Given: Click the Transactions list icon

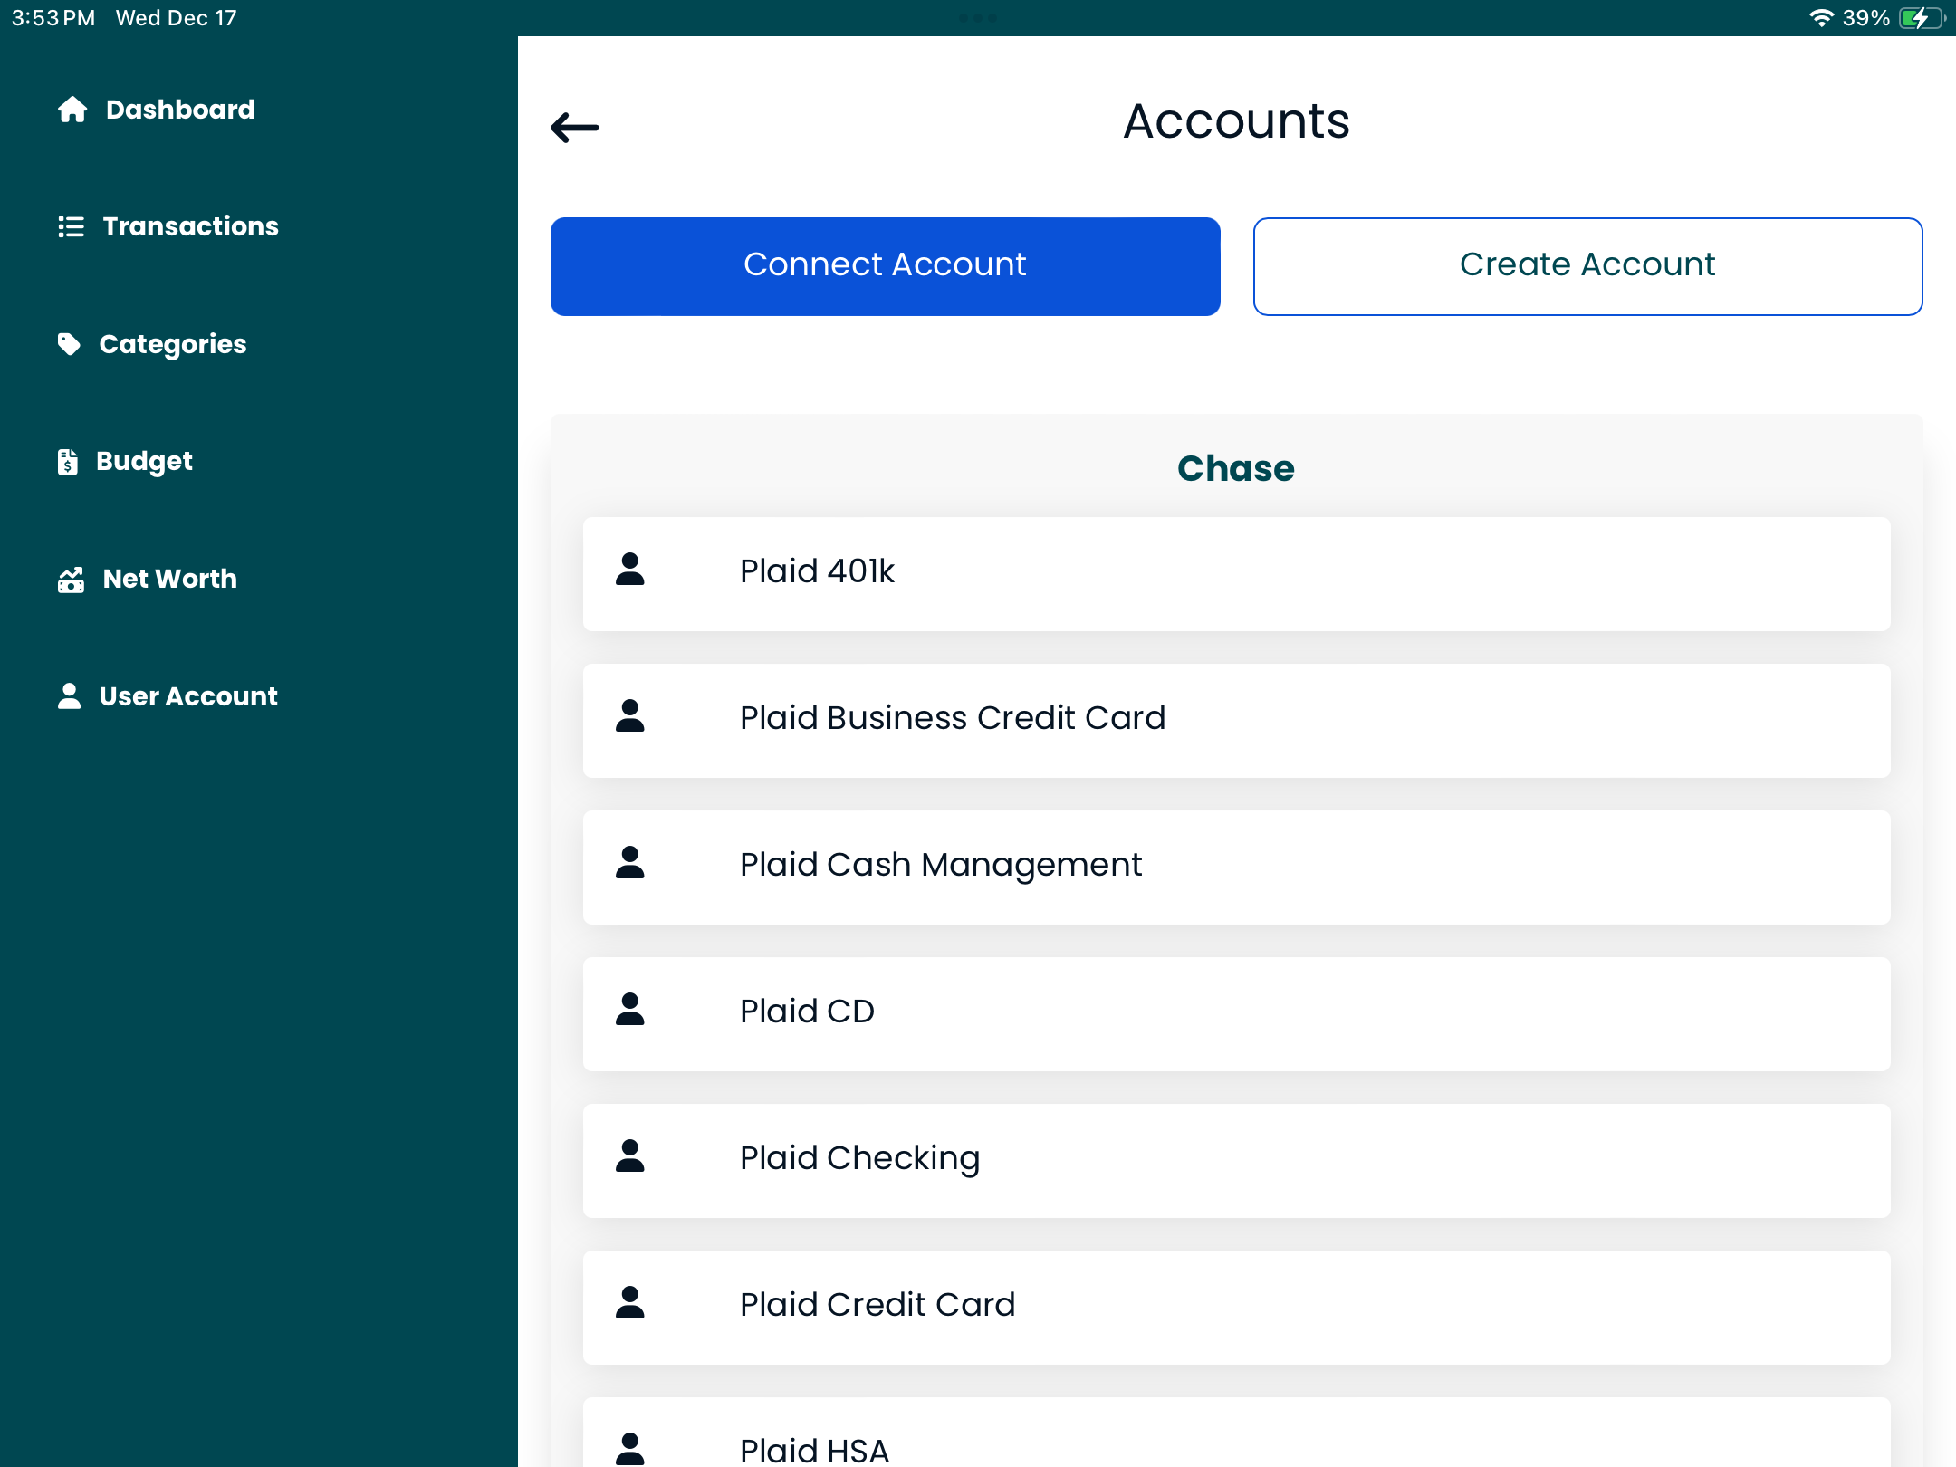Looking at the screenshot, I should (71, 226).
